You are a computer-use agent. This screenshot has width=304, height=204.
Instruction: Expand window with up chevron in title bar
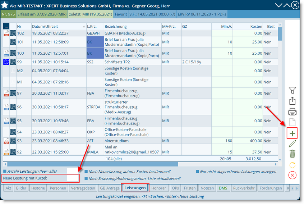[x=287, y=5]
